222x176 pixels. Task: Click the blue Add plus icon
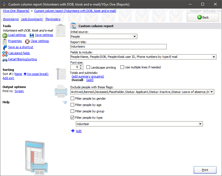coord(73,131)
